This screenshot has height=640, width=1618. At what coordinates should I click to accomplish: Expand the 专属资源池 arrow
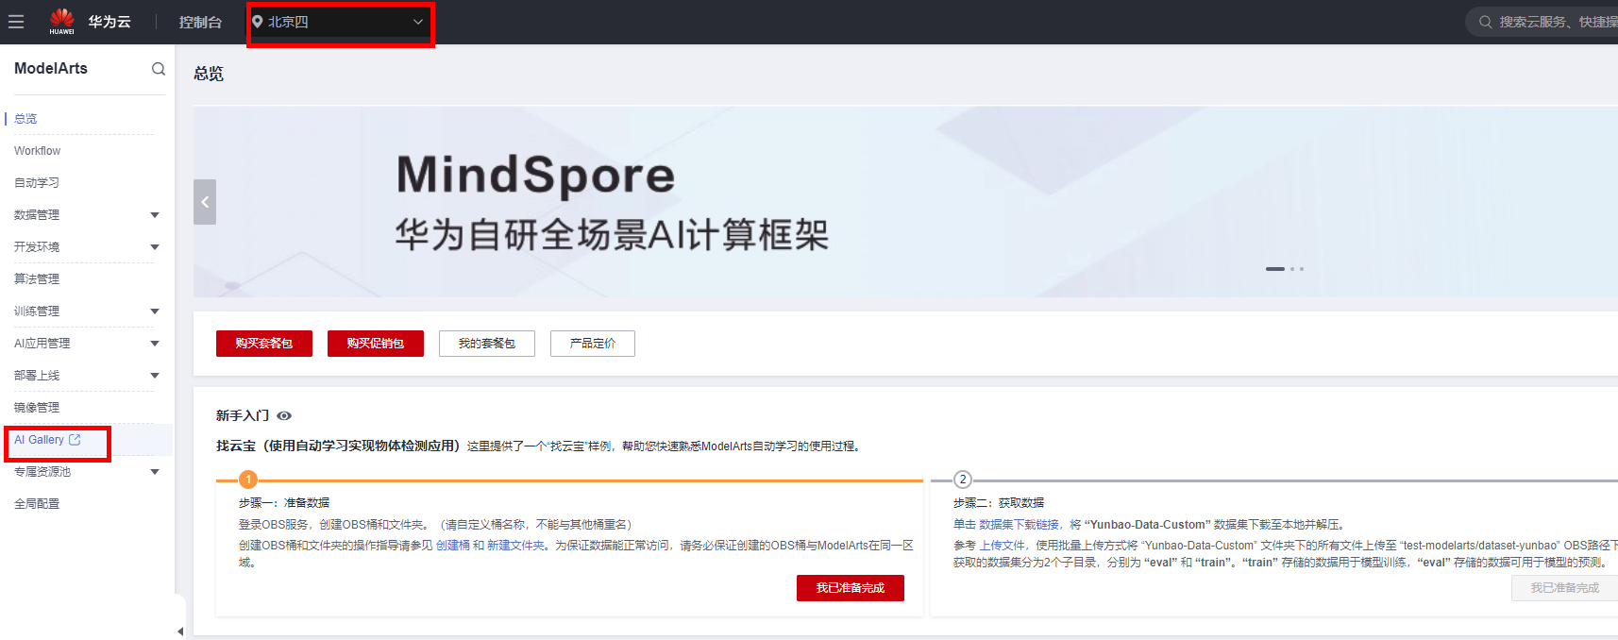point(155,472)
